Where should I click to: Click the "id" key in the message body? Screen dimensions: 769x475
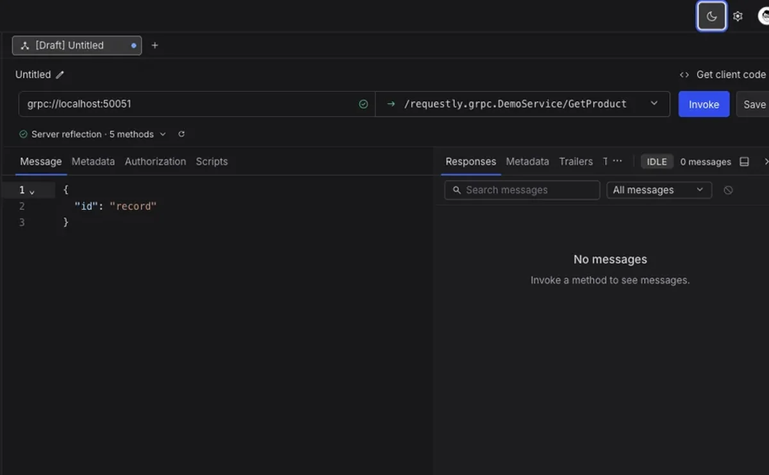pos(85,206)
